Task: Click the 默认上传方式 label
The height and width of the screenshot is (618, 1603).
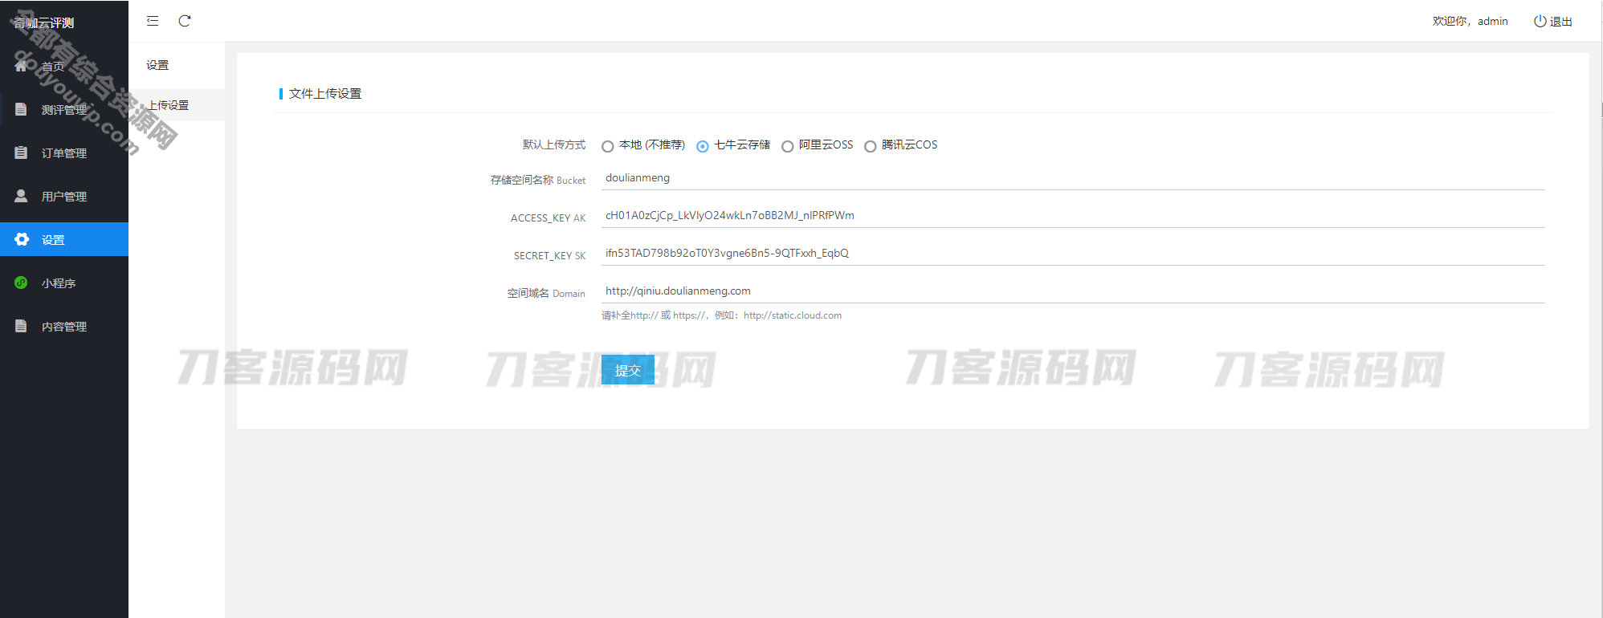Action: (554, 144)
